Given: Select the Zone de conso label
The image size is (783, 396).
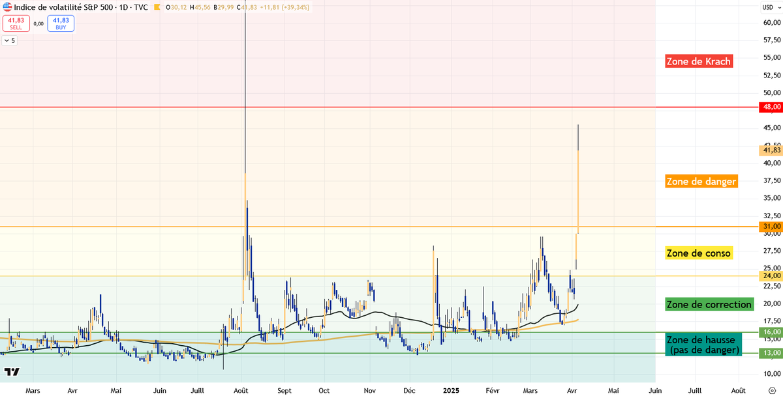Looking at the screenshot, I should click(699, 253).
